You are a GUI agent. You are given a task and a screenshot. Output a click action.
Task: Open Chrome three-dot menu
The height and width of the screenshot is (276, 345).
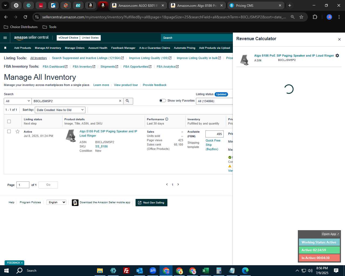tap(339, 17)
